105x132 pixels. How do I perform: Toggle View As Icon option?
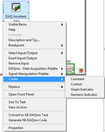coord(34,107)
